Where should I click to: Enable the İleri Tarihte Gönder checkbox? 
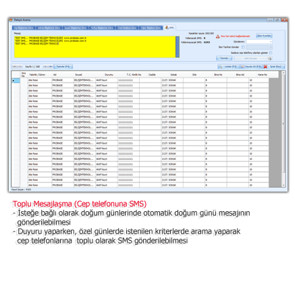tap(243, 47)
